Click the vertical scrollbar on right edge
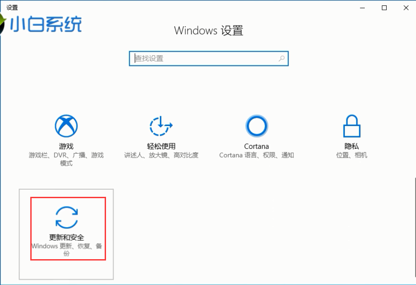 click(415, 228)
